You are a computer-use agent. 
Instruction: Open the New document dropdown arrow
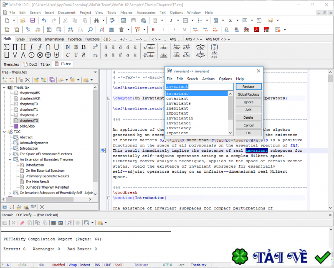click(14, 20)
